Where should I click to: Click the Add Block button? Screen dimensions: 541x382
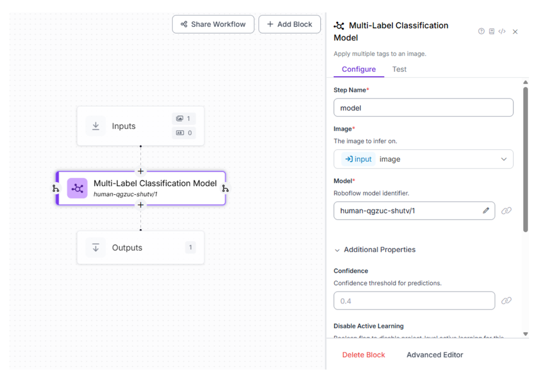(289, 24)
